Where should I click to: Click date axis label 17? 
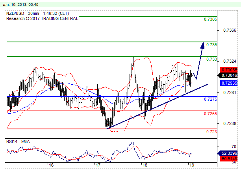coord(98,165)
